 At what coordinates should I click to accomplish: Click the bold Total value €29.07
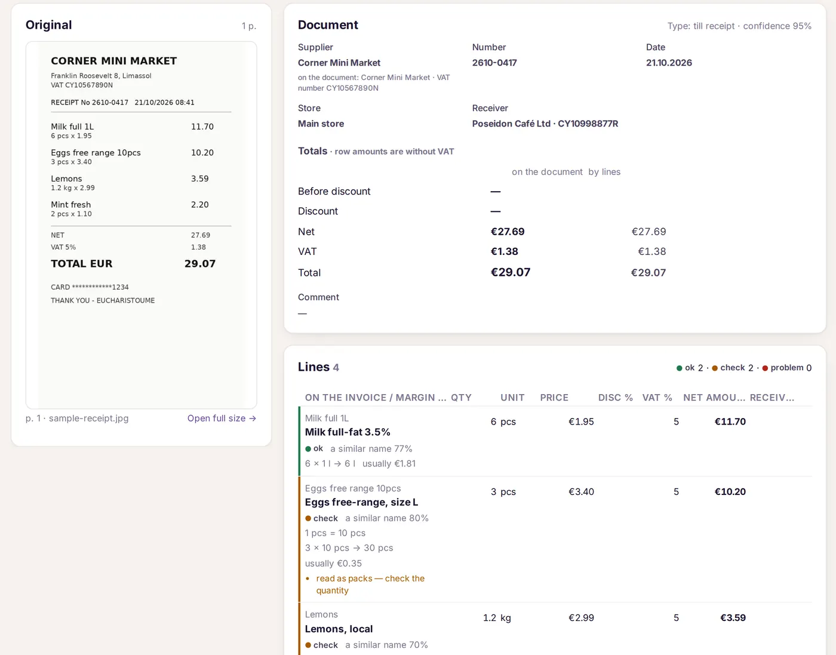pyautogui.click(x=511, y=272)
